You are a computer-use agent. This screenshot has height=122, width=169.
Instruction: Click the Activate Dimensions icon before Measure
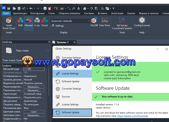point(56,8)
